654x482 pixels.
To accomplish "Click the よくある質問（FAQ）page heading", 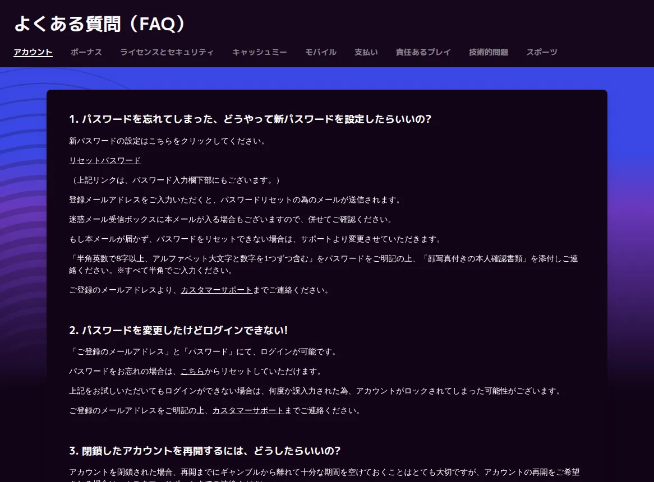I will [x=99, y=24].
